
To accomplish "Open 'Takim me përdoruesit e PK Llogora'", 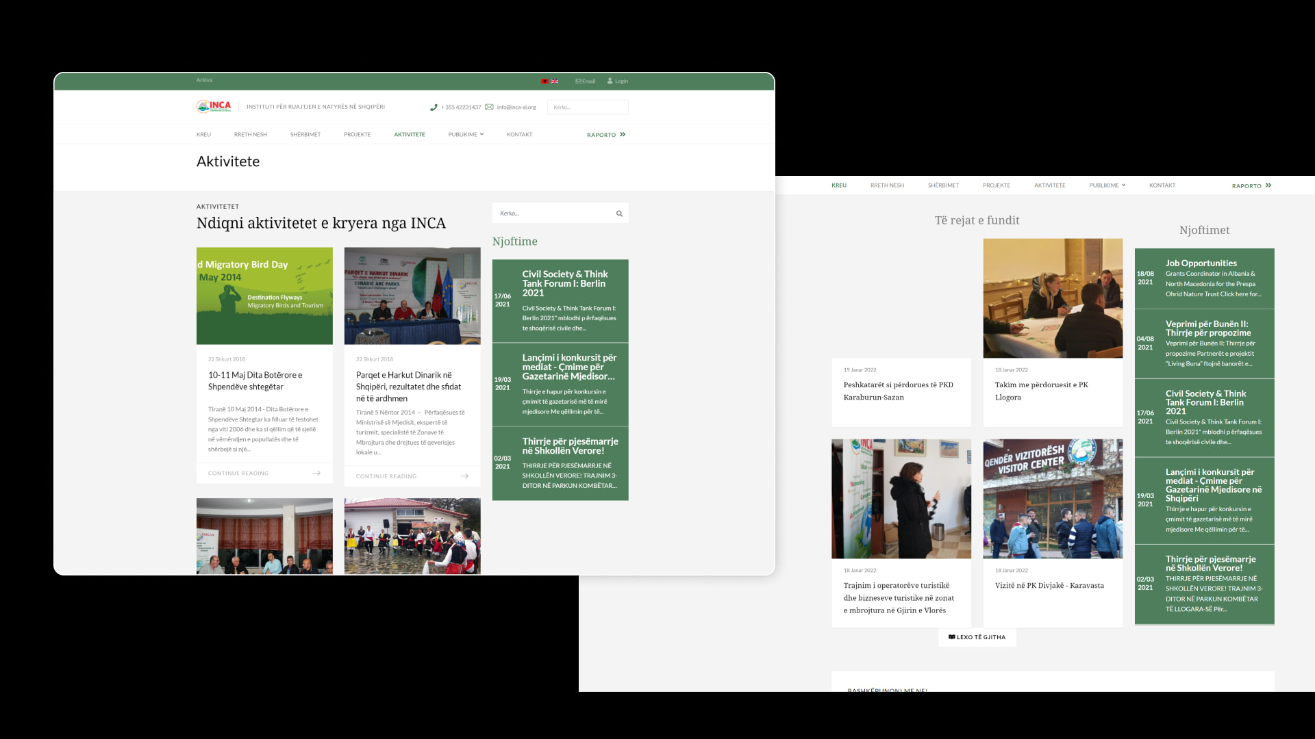I will click(x=1041, y=391).
